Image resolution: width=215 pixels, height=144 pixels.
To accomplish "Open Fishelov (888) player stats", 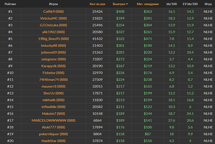I will (53, 73).
